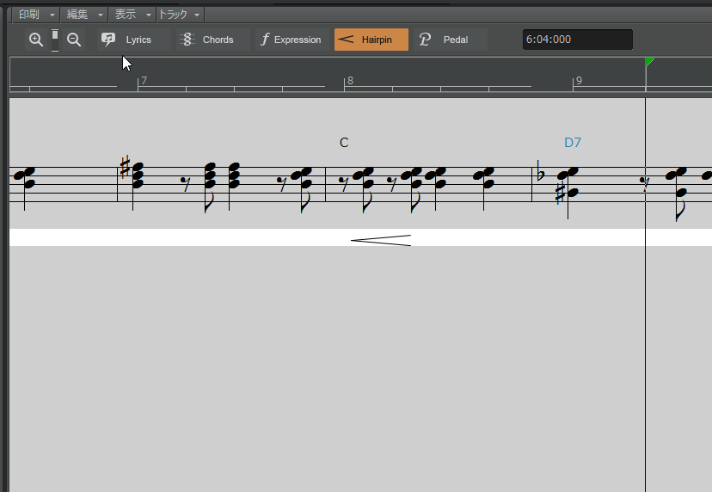The width and height of the screenshot is (712, 492).
Task: Click the flat accidental at measure 9
Action: tap(540, 171)
